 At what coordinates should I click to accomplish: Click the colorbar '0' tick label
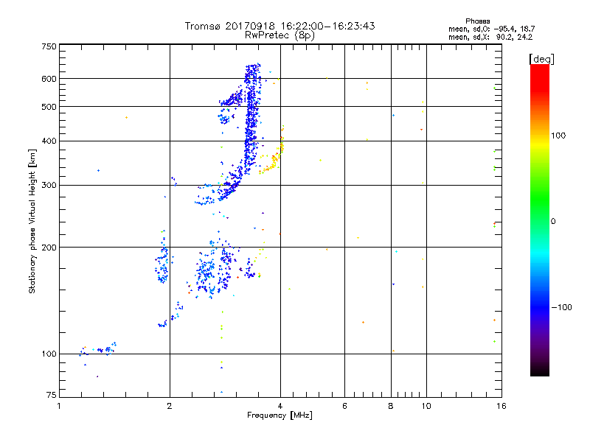coord(552,221)
